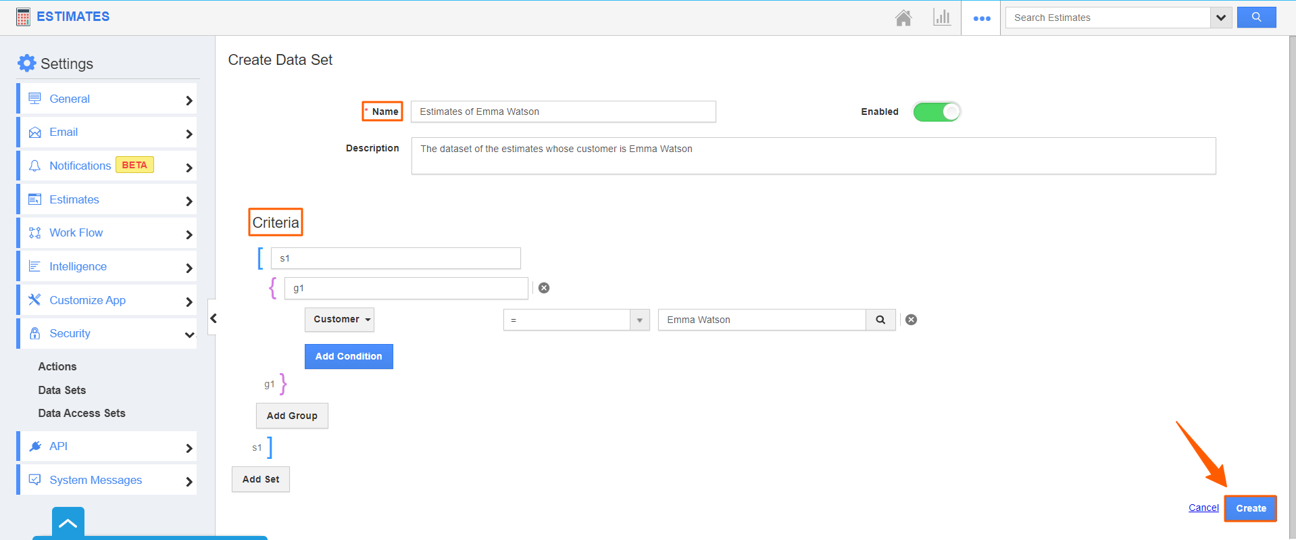Collapse the settings sidebar arrow

[x=213, y=318]
